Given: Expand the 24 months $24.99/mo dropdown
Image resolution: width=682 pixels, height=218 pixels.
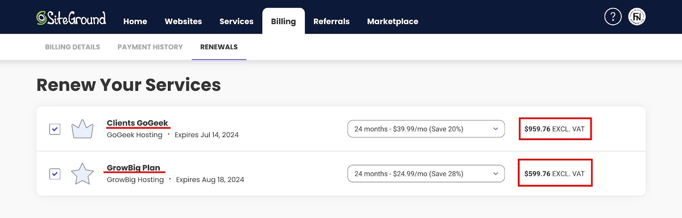Looking at the screenshot, I should click(426, 174).
